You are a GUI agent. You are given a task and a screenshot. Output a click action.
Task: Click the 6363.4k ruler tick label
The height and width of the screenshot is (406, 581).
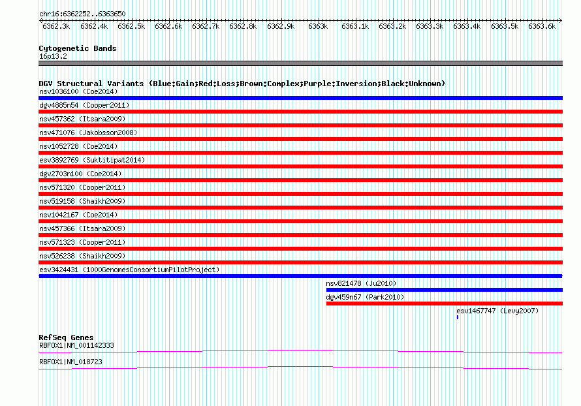pyautogui.click(x=467, y=26)
